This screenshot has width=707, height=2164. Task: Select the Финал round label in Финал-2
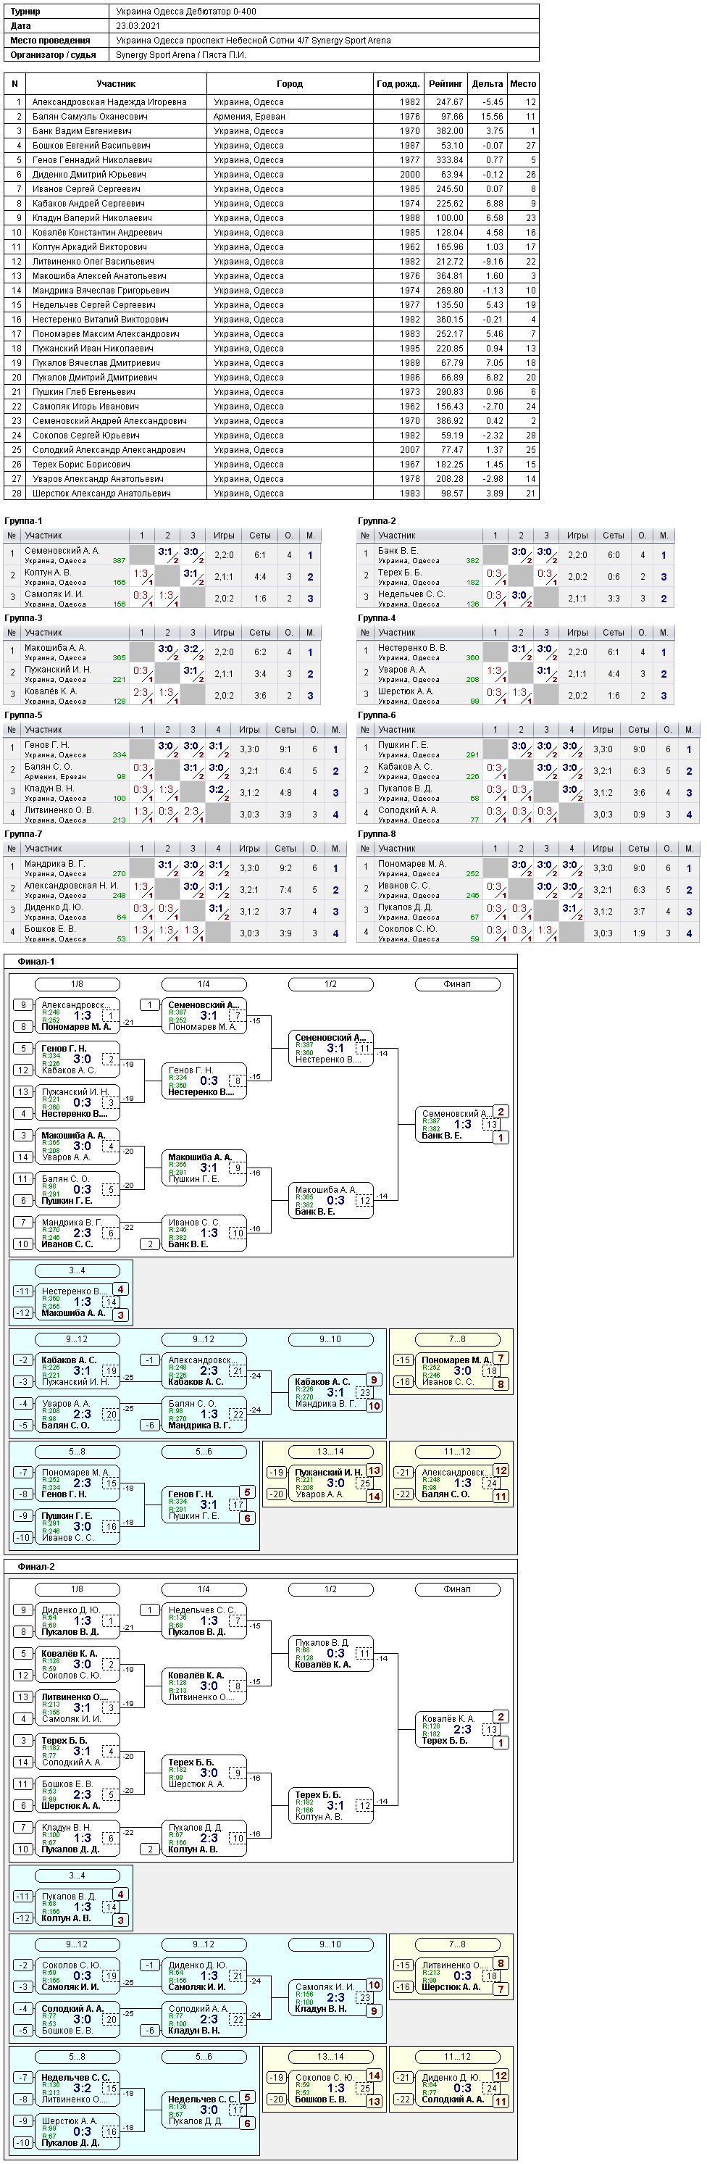458,1589
